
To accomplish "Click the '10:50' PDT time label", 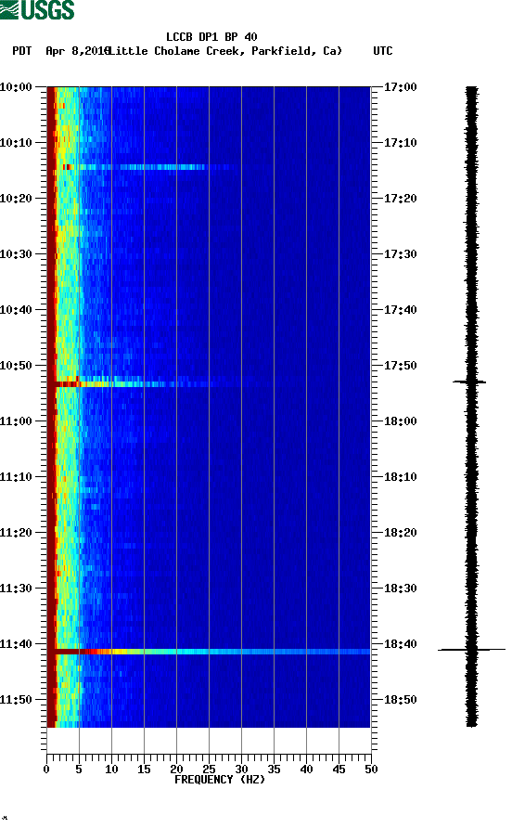I will [x=16, y=366].
